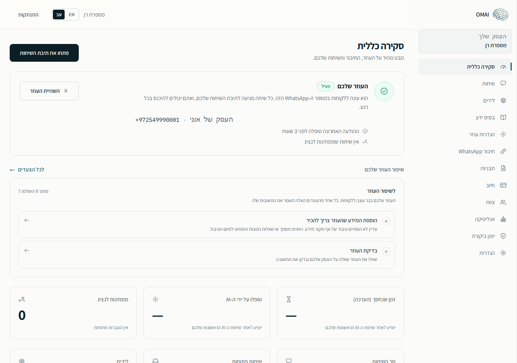Click the check icon beside ההודעה האחרונה טופלה
The image size is (517, 363).
[365, 131]
